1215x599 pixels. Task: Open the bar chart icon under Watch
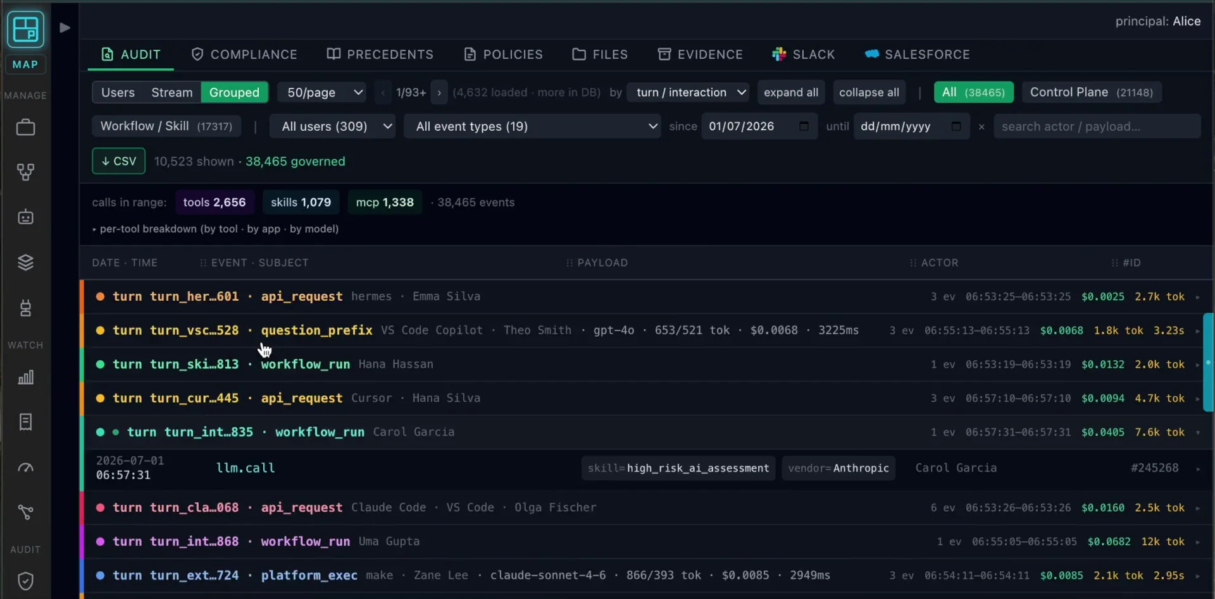click(x=25, y=378)
